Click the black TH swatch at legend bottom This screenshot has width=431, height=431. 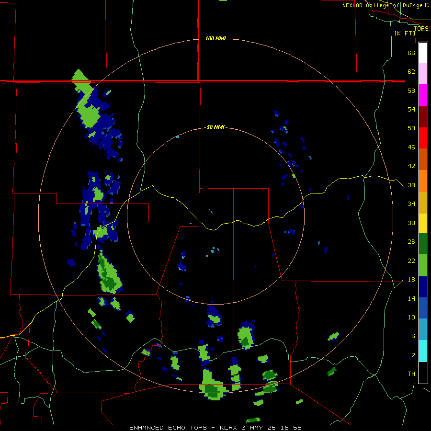[423, 373]
